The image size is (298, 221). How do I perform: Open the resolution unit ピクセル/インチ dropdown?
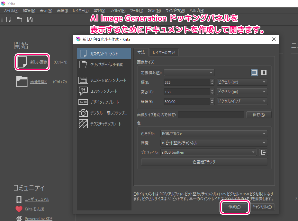(242, 101)
